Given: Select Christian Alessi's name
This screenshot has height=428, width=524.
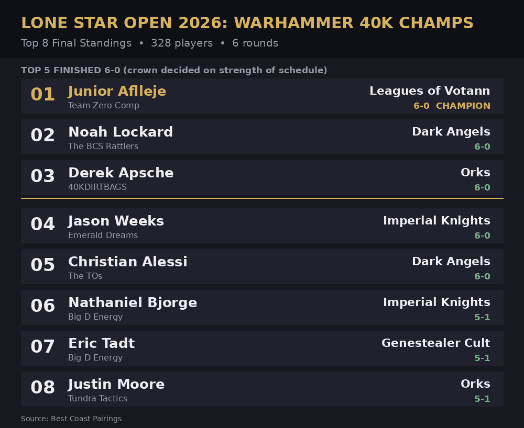Looking at the screenshot, I should 128,262.
